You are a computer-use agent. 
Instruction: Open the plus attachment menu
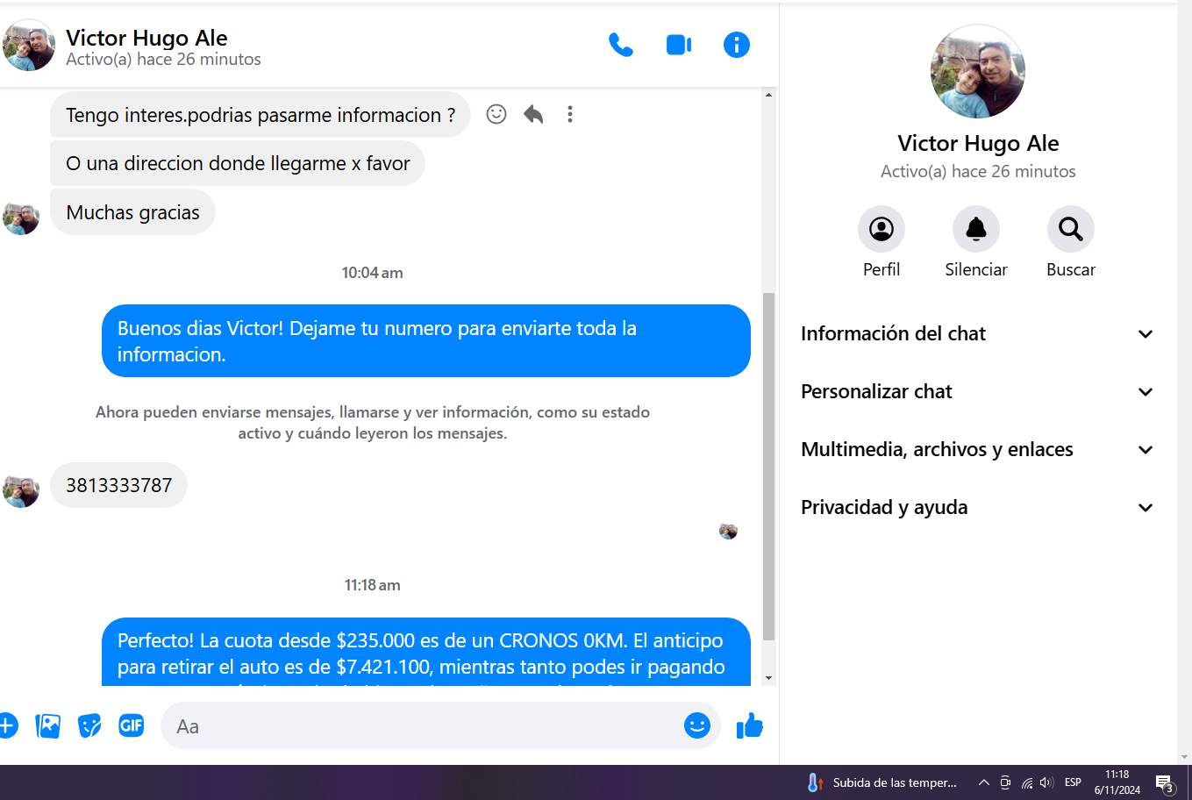[7, 725]
